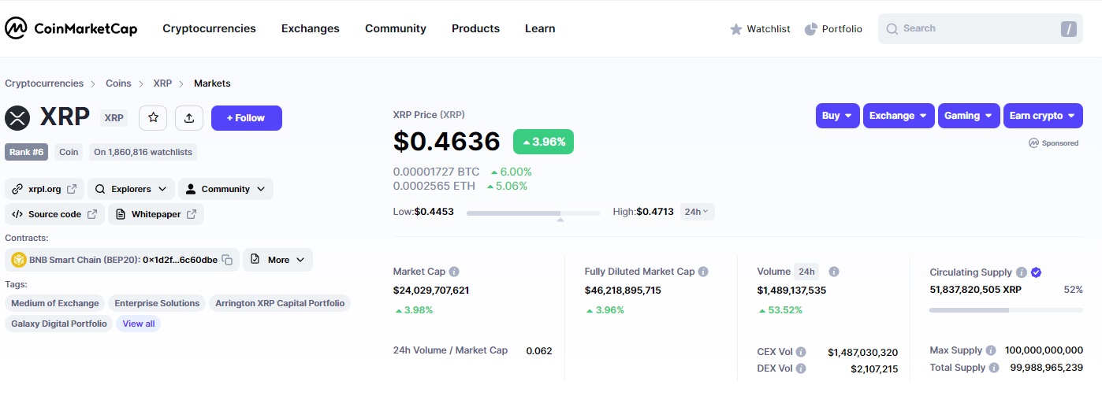Screen dimensions: 1102x396
Task: Click the CoinMarketCap logo
Action: pos(71,28)
